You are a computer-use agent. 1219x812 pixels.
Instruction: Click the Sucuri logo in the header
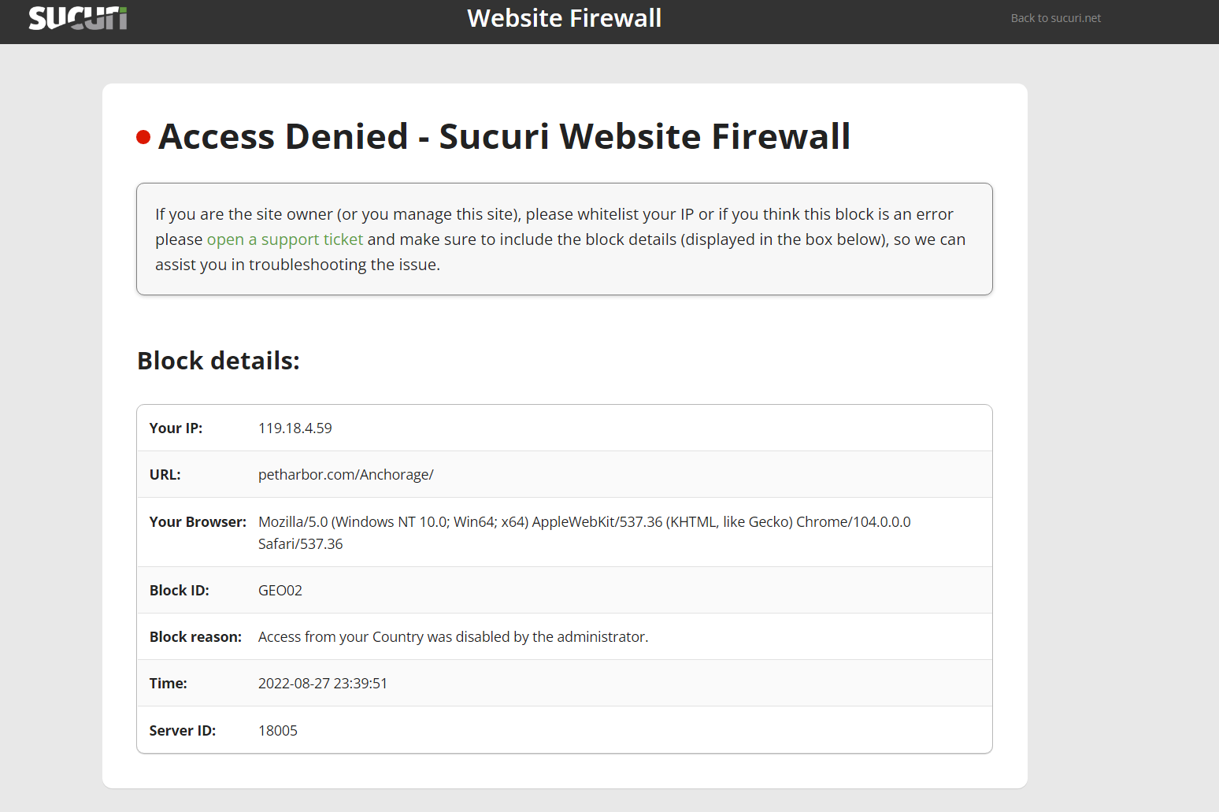pyautogui.click(x=77, y=18)
